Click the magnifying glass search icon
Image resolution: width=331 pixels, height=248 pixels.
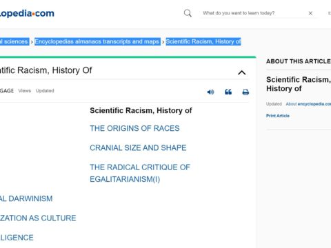point(188,13)
